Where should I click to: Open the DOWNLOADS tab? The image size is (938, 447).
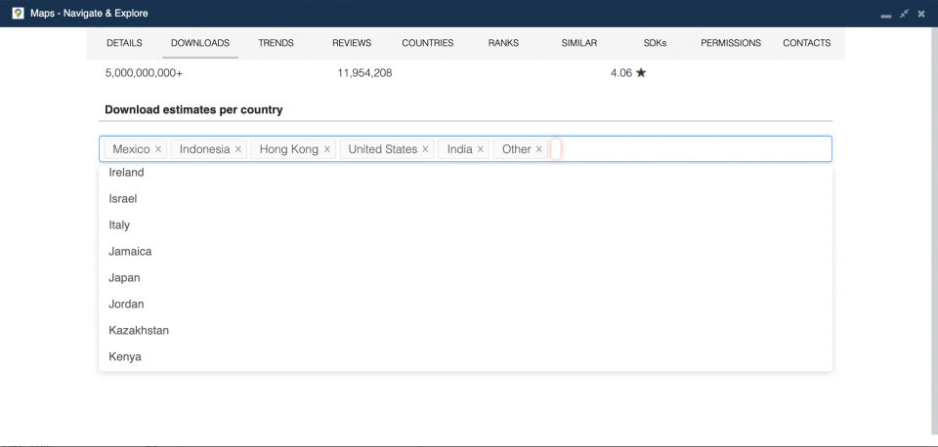tap(200, 43)
